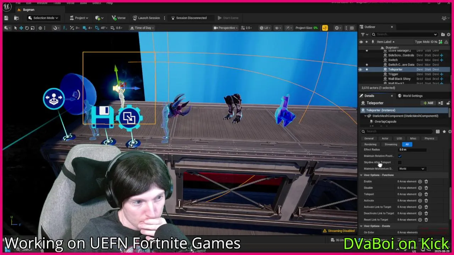Open the Perspective view dropdown
The height and width of the screenshot is (255, 454).
[x=225, y=28]
